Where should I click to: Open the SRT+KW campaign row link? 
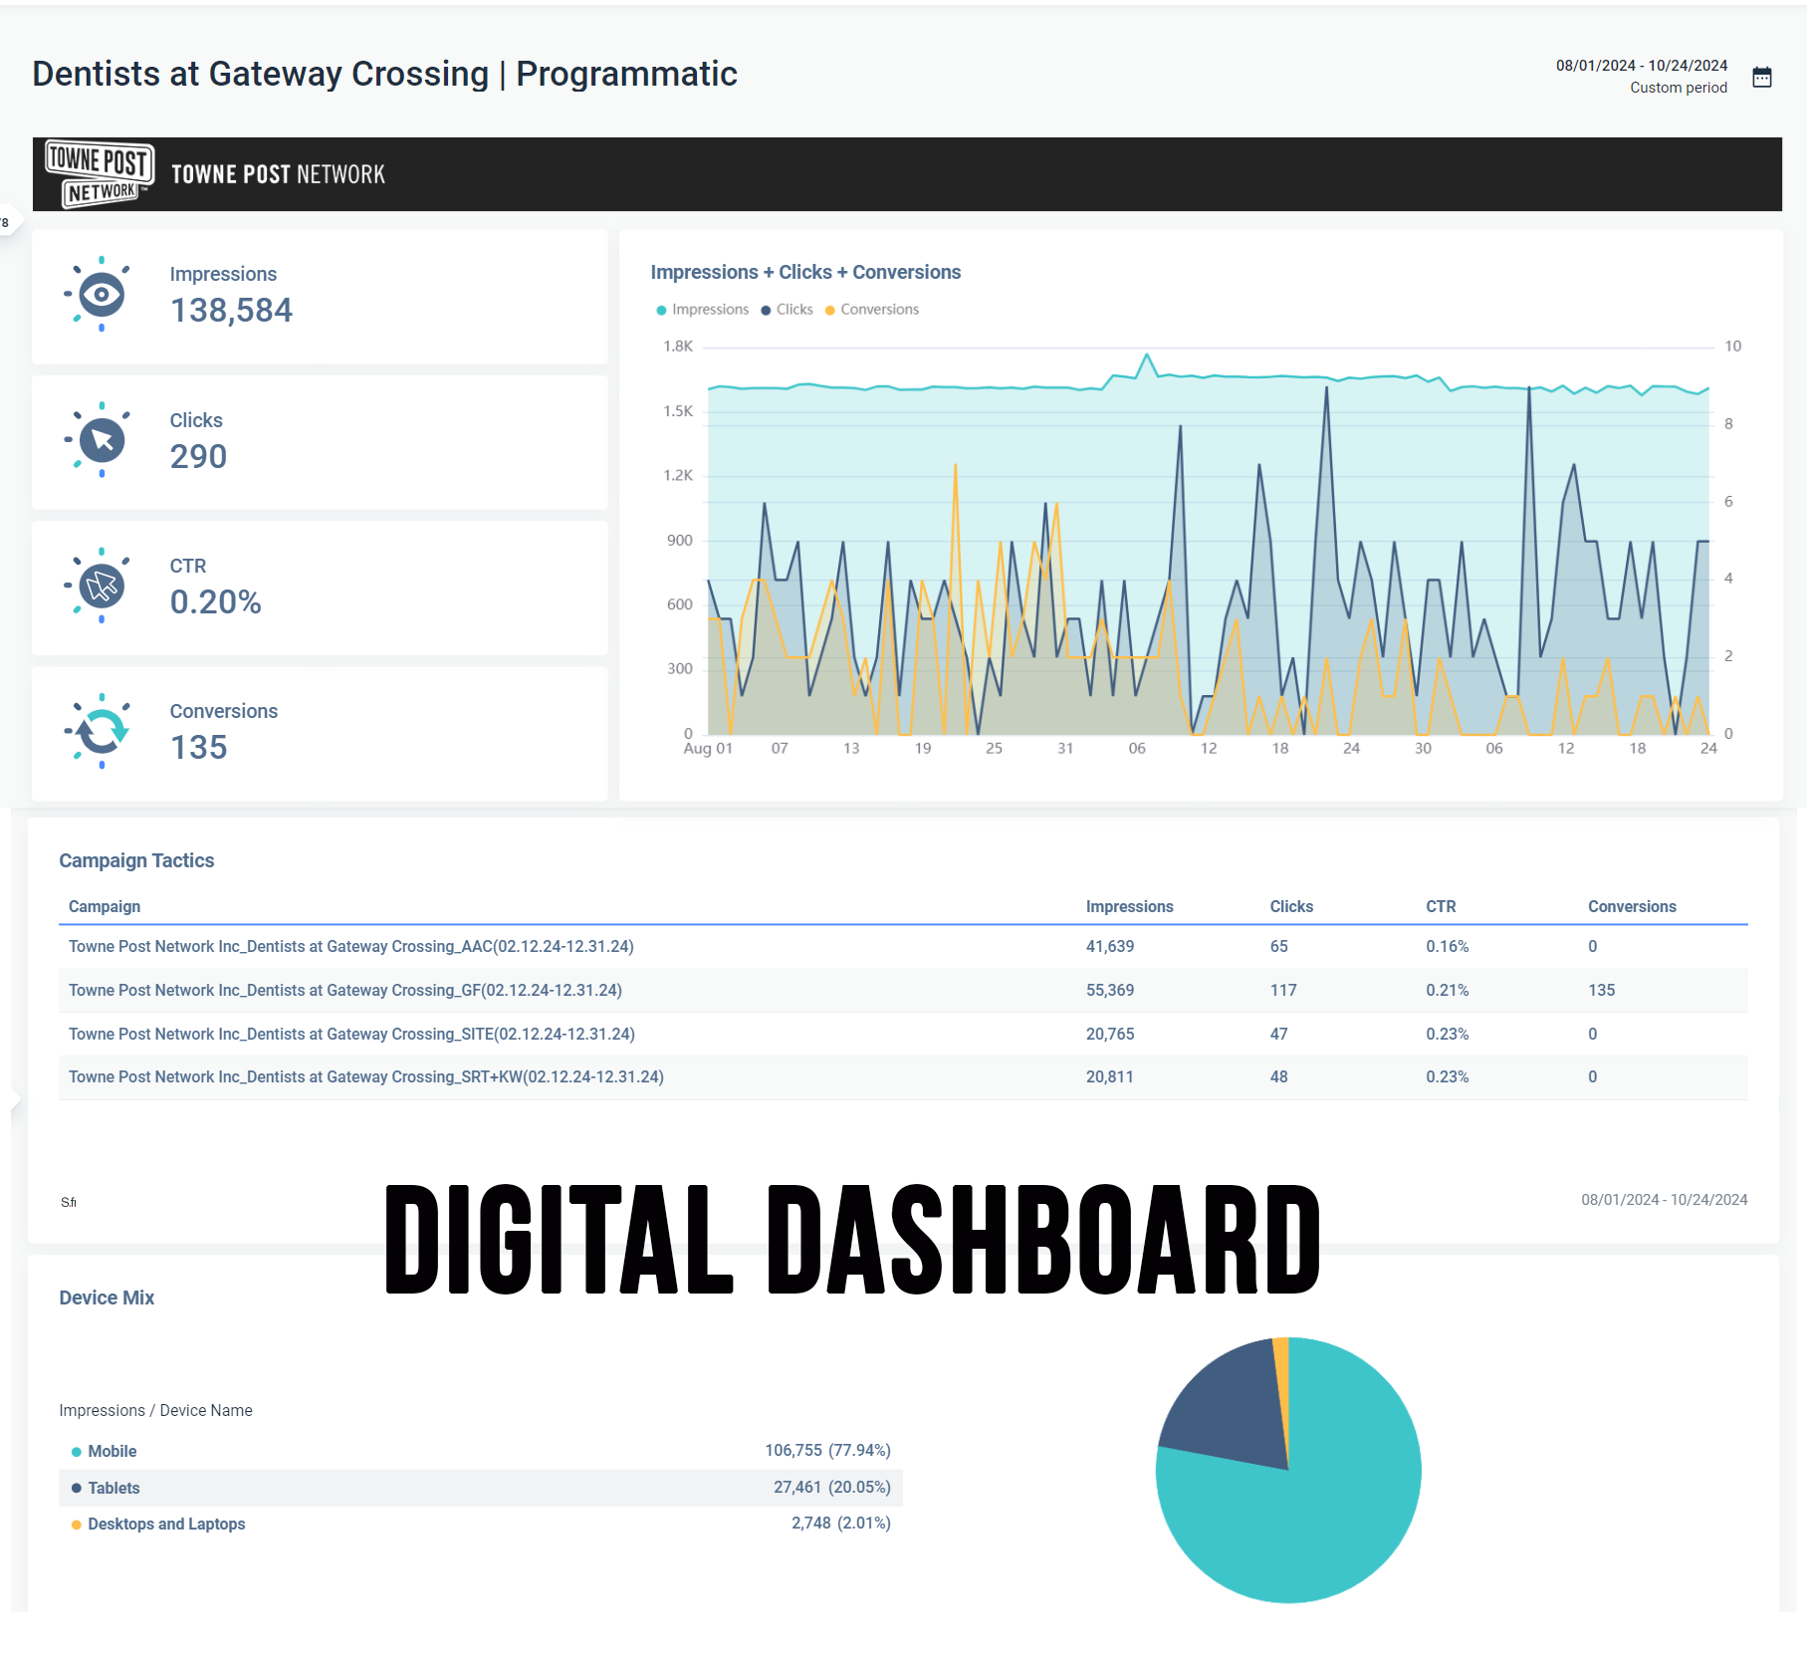point(366,1076)
